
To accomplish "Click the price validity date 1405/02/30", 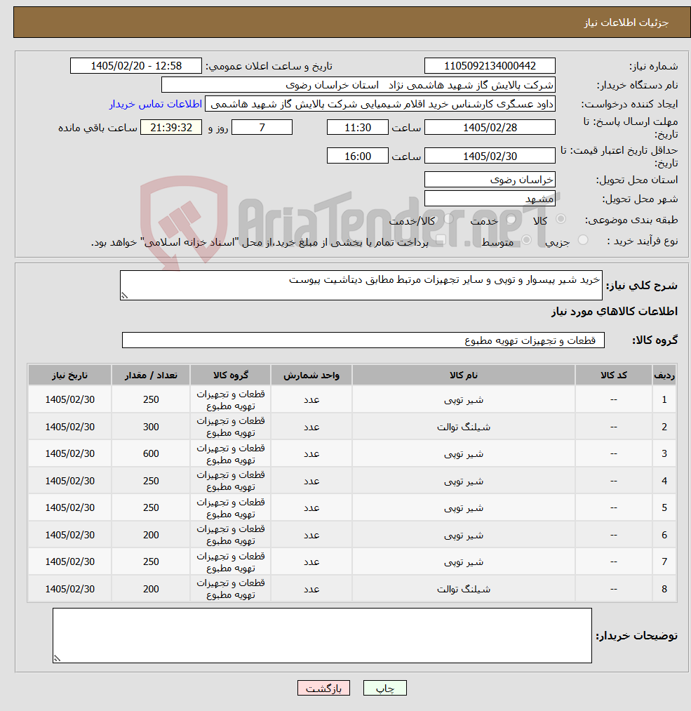I will click(490, 156).
